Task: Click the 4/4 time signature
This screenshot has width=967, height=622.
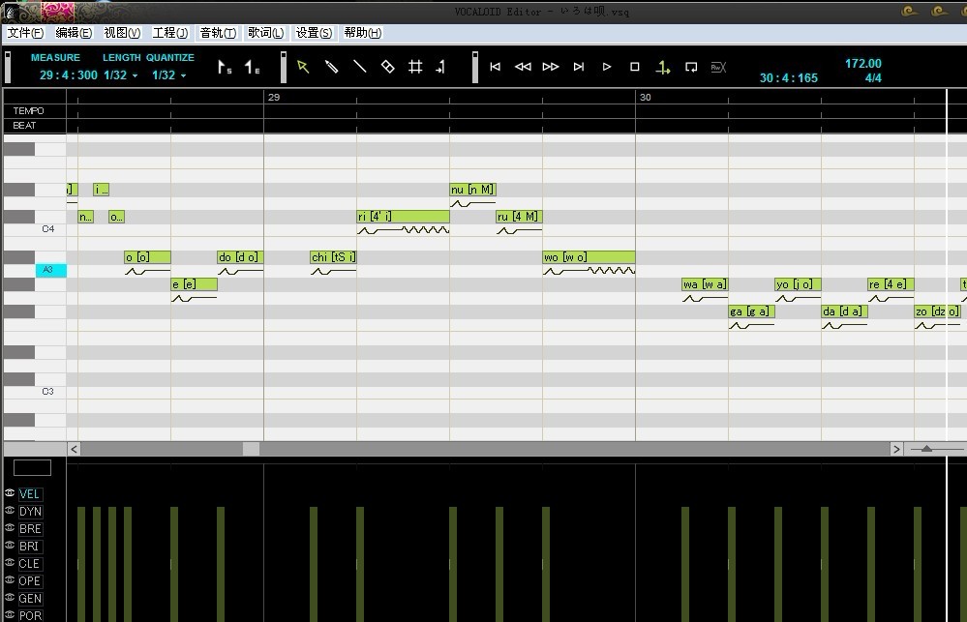Action: pos(873,77)
